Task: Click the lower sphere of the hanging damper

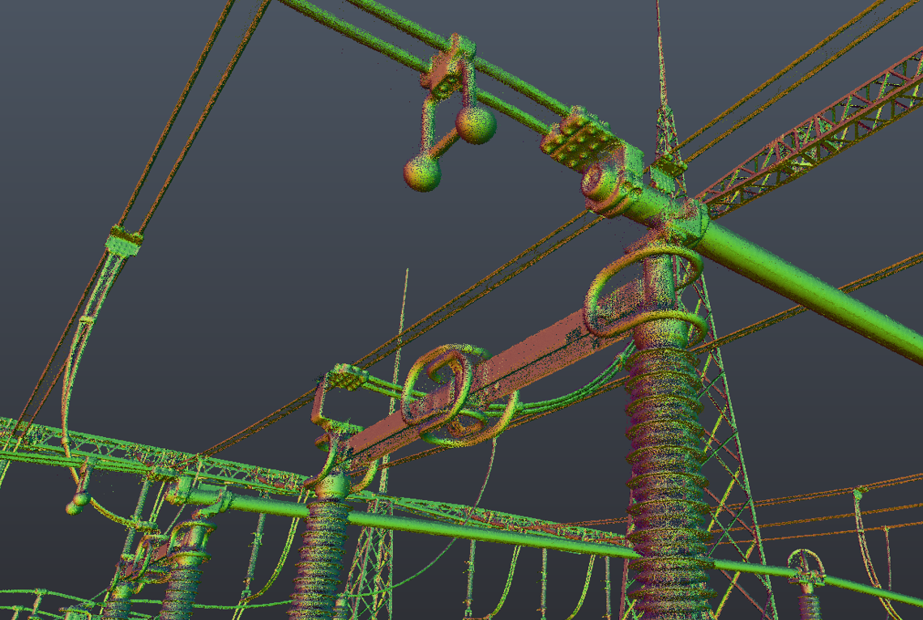Action: tap(422, 172)
